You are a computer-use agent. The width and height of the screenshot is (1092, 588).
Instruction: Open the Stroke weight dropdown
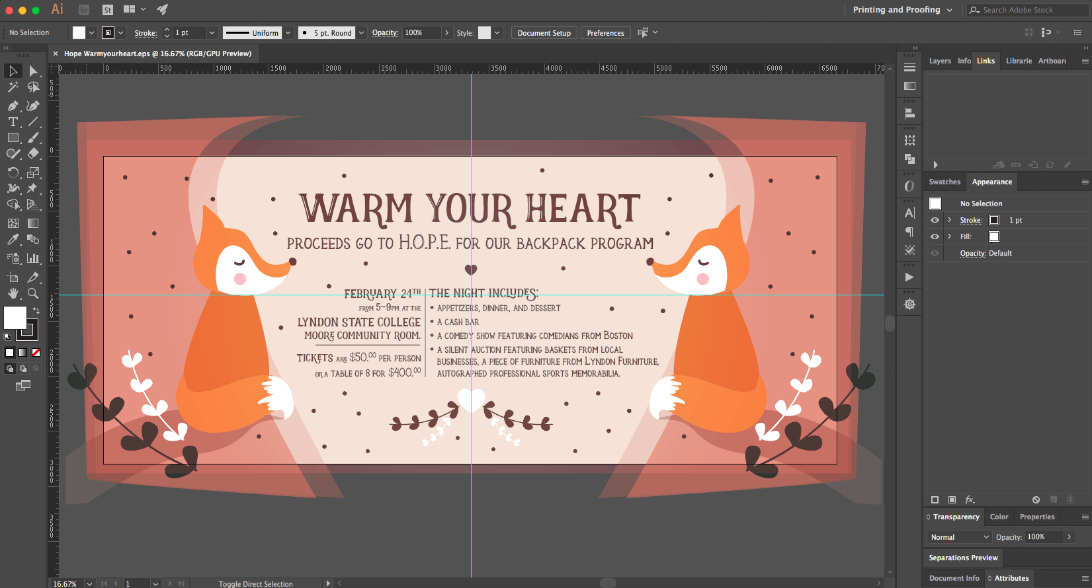pyautogui.click(x=212, y=32)
